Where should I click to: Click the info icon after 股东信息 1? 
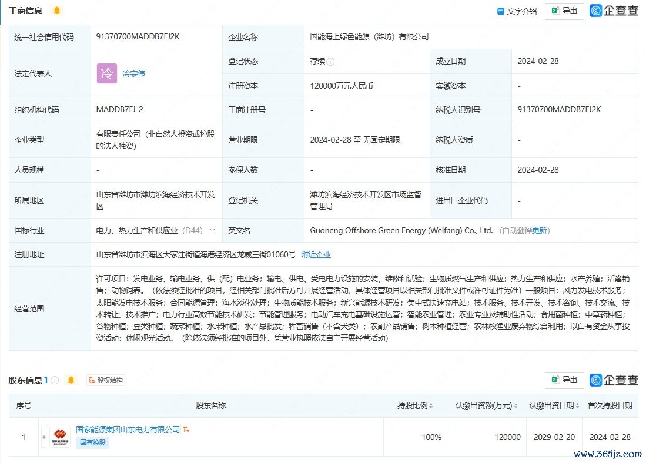point(55,380)
